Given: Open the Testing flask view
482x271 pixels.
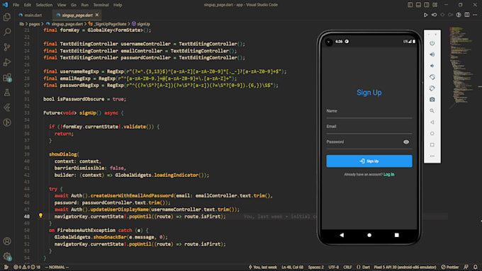Looking at the screenshot, I should 7,93.
